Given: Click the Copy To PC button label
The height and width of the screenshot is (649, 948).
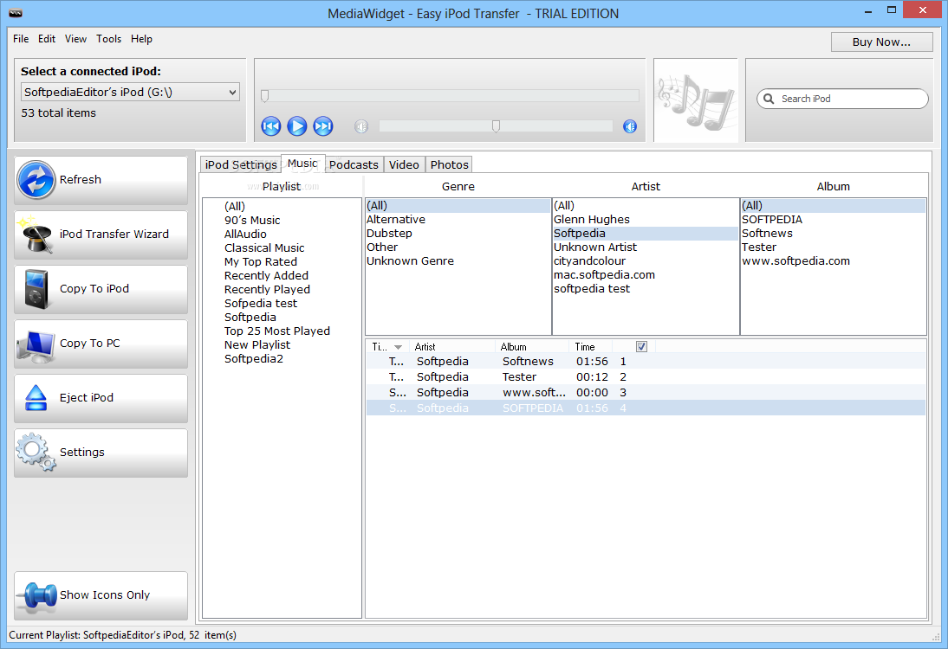Looking at the screenshot, I should [90, 344].
